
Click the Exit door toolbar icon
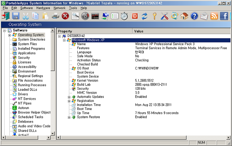click(6, 16)
